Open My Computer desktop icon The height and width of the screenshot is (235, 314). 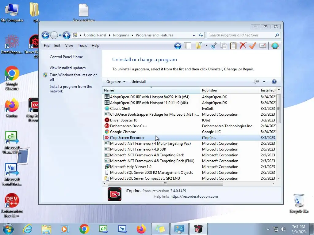click(x=12, y=12)
